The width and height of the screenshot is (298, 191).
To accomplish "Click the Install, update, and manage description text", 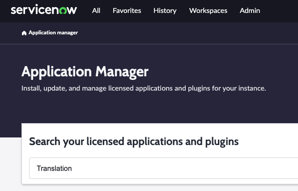I will [144, 88].
